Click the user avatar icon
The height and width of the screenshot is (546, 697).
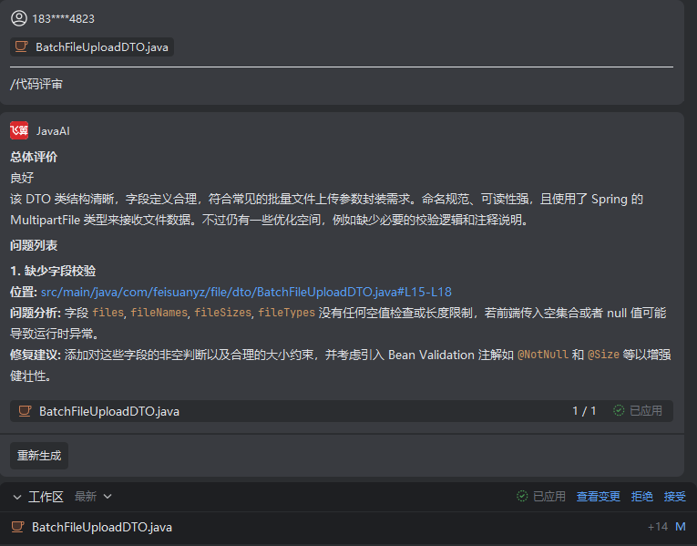coord(19,18)
